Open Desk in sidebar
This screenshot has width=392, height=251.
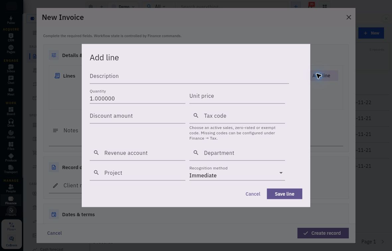(11, 123)
